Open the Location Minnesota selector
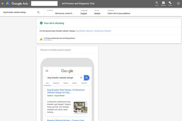 tap(60, 12)
